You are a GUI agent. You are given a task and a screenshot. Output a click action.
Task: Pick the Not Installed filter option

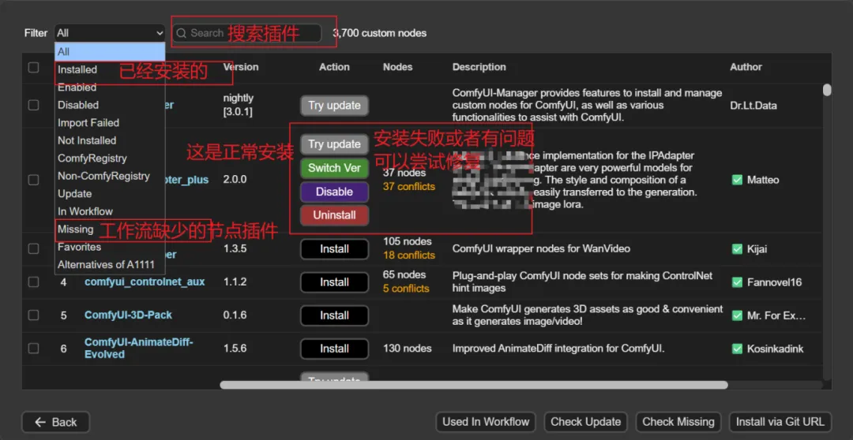(x=109, y=140)
